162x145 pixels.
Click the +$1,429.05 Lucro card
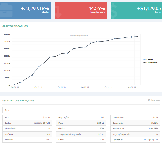136,10
